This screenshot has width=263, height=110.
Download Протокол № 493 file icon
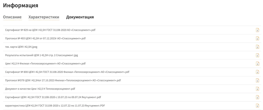[x=257, y=38]
